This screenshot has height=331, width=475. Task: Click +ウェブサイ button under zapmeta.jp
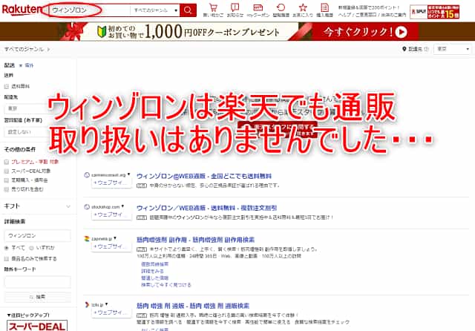click(111, 246)
